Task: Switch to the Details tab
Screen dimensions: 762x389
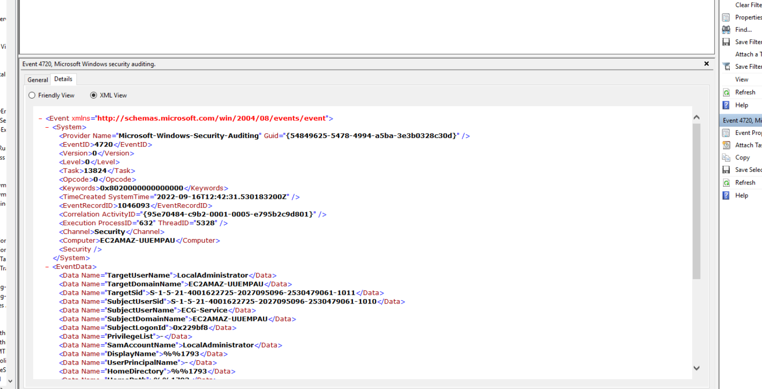Action: 63,79
